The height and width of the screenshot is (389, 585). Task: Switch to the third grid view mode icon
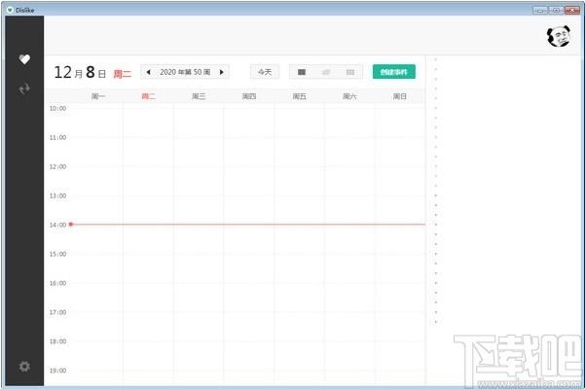click(350, 72)
